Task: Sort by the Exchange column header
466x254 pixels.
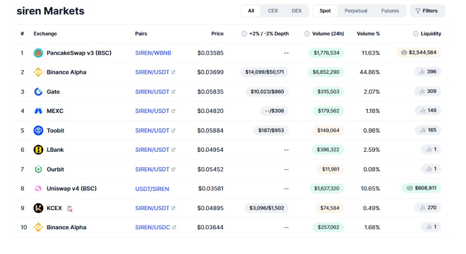Action: (x=45, y=34)
